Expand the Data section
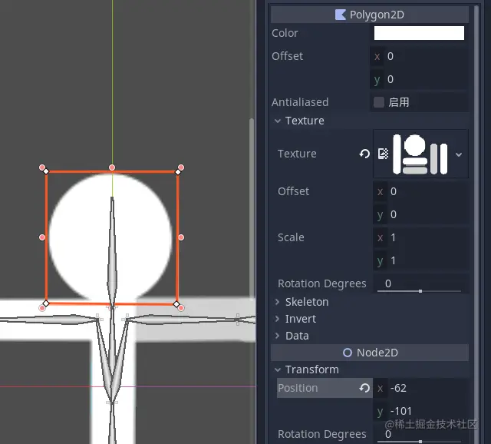491x444 pixels. tap(277, 336)
